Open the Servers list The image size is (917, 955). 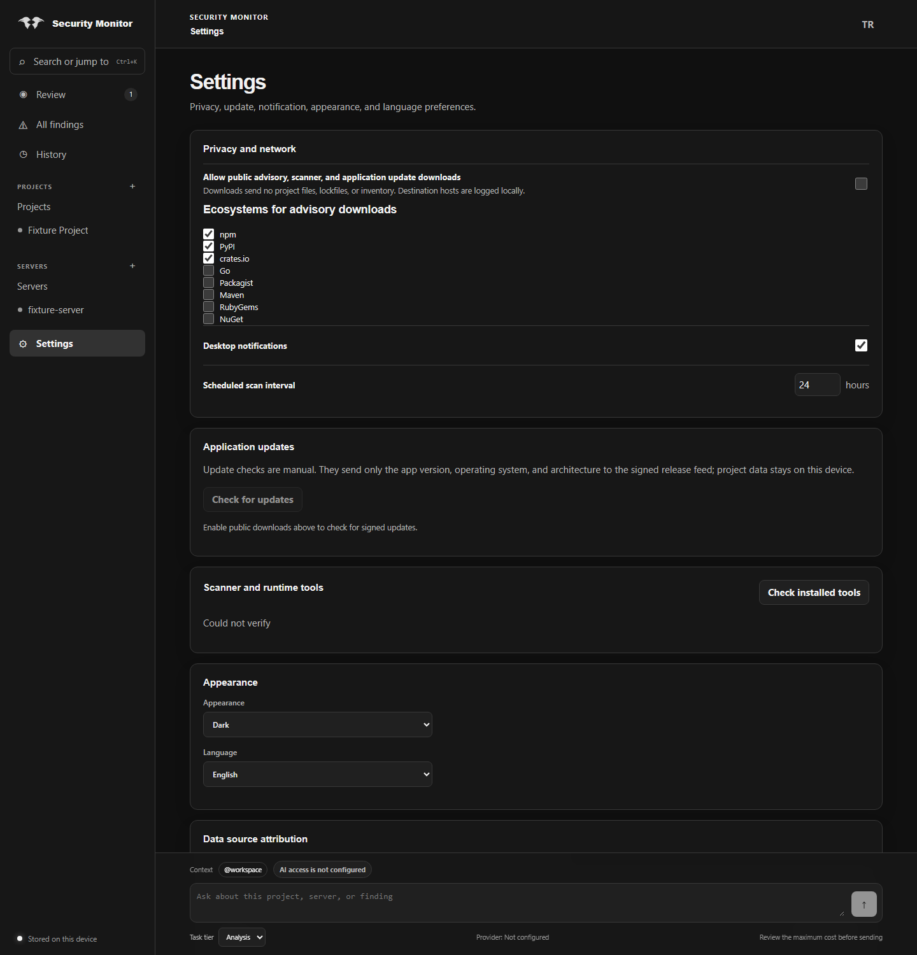click(x=32, y=286)
